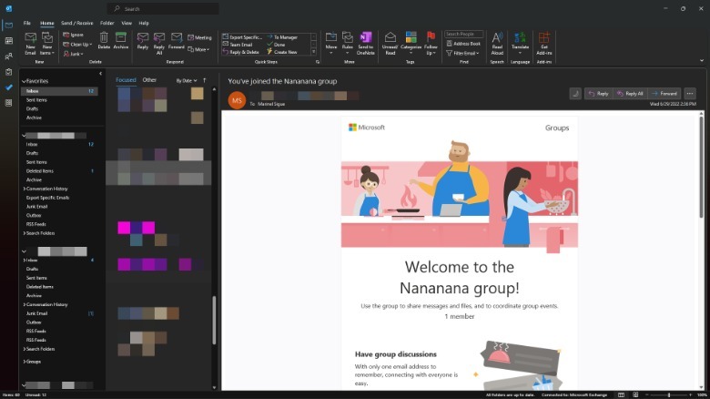710x399 pixels.
Task: Open Get Add-ins
Action: (544, 39)
